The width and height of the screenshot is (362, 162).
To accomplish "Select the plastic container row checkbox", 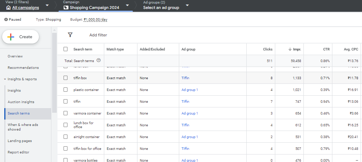I will (x=65, y=90).
